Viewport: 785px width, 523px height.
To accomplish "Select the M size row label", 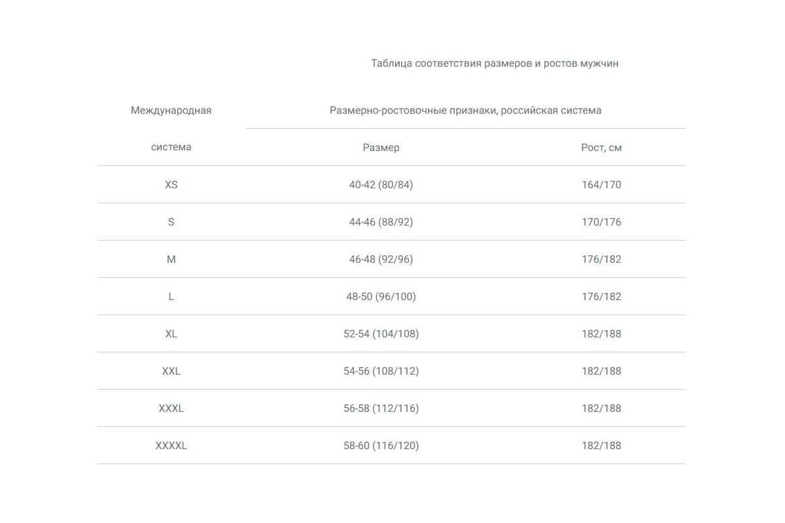I will pyautogui.click(x=171, y=260).
